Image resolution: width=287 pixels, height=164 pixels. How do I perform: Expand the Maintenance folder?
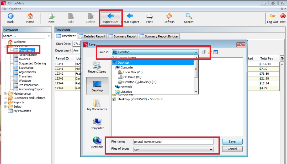[x=5, y=94]
